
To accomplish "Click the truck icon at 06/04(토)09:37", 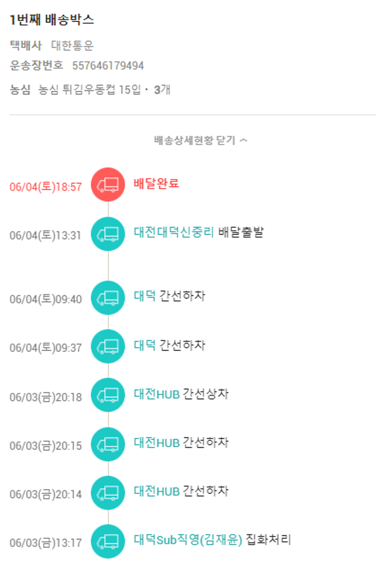I will pyautogui.click(x=108, y=346).
